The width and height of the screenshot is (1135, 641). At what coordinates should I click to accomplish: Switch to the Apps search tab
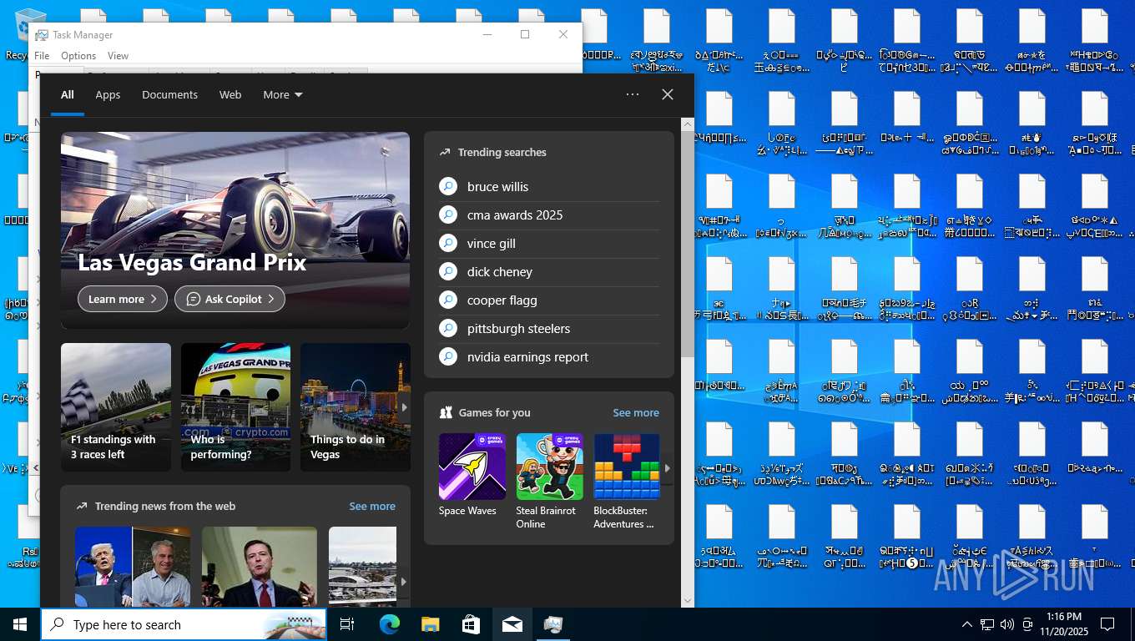pyautogui.click(x=108, y=95)
